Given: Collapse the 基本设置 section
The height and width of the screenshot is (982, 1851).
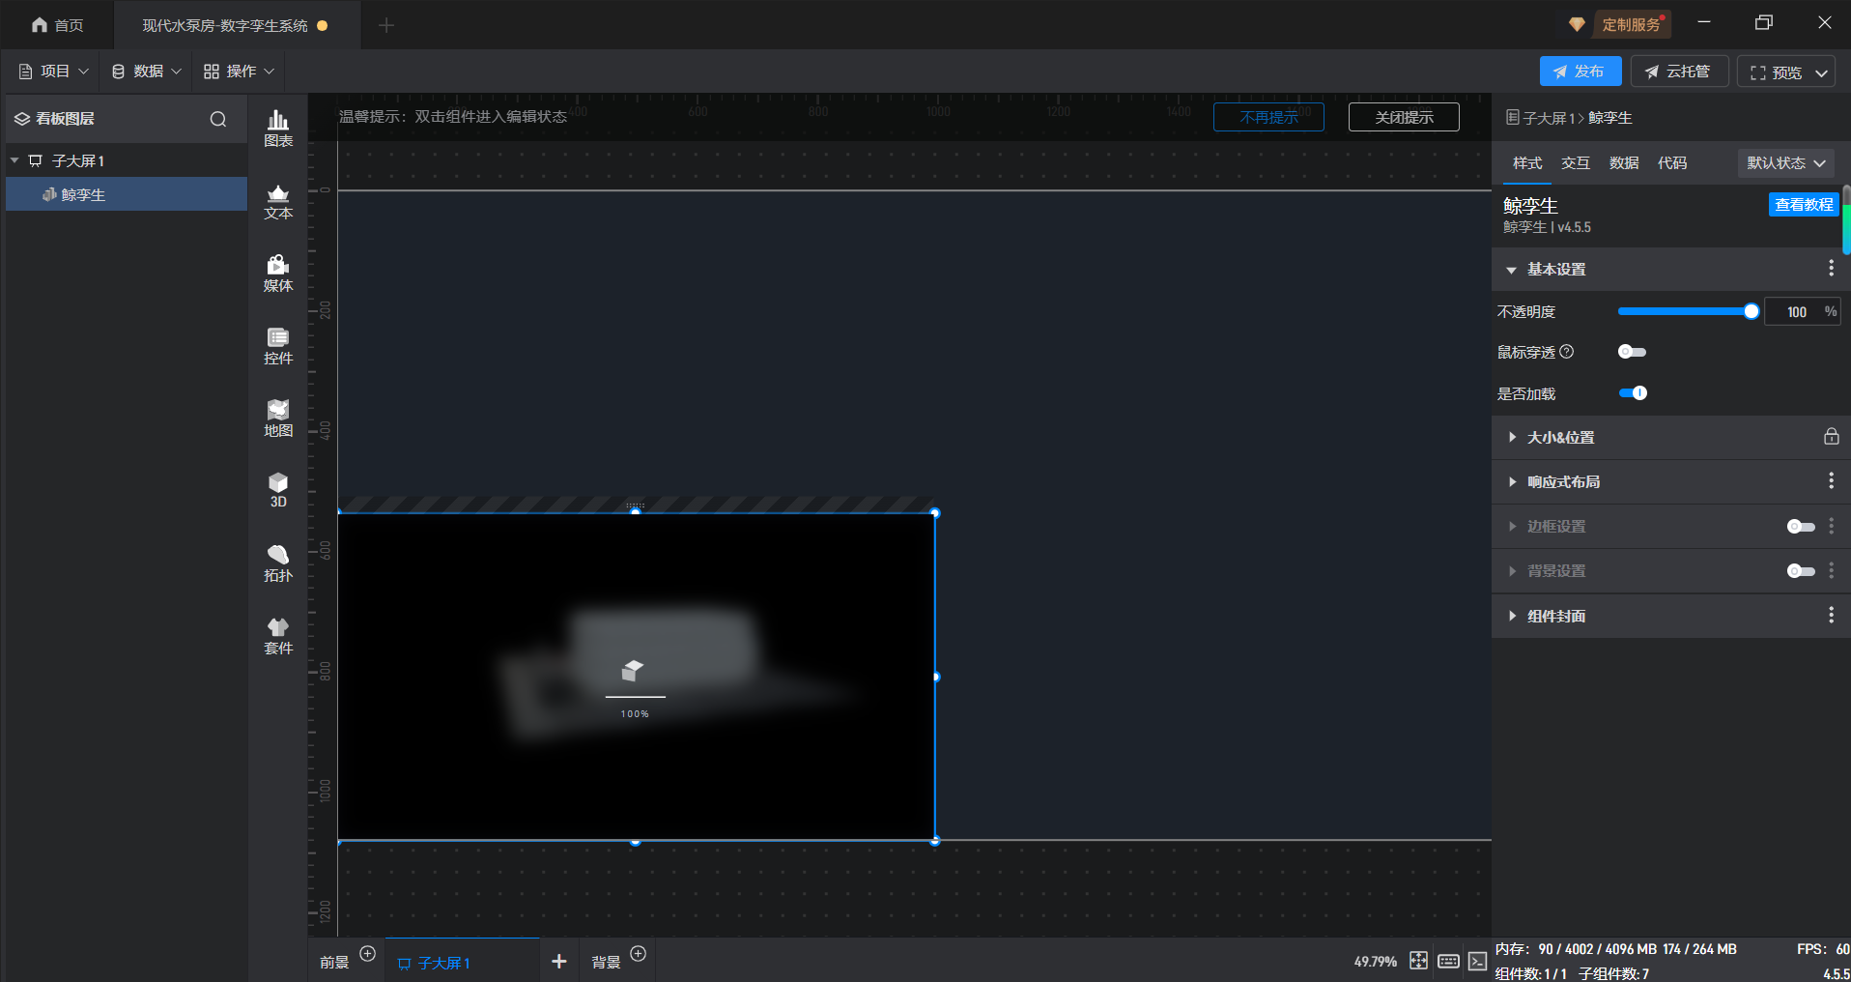Looking at the screenshot, I should [1511, 270].
